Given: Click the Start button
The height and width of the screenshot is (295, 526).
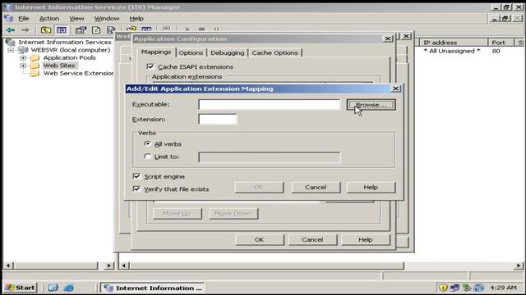Looking at the screenshot, I should 21,288.
